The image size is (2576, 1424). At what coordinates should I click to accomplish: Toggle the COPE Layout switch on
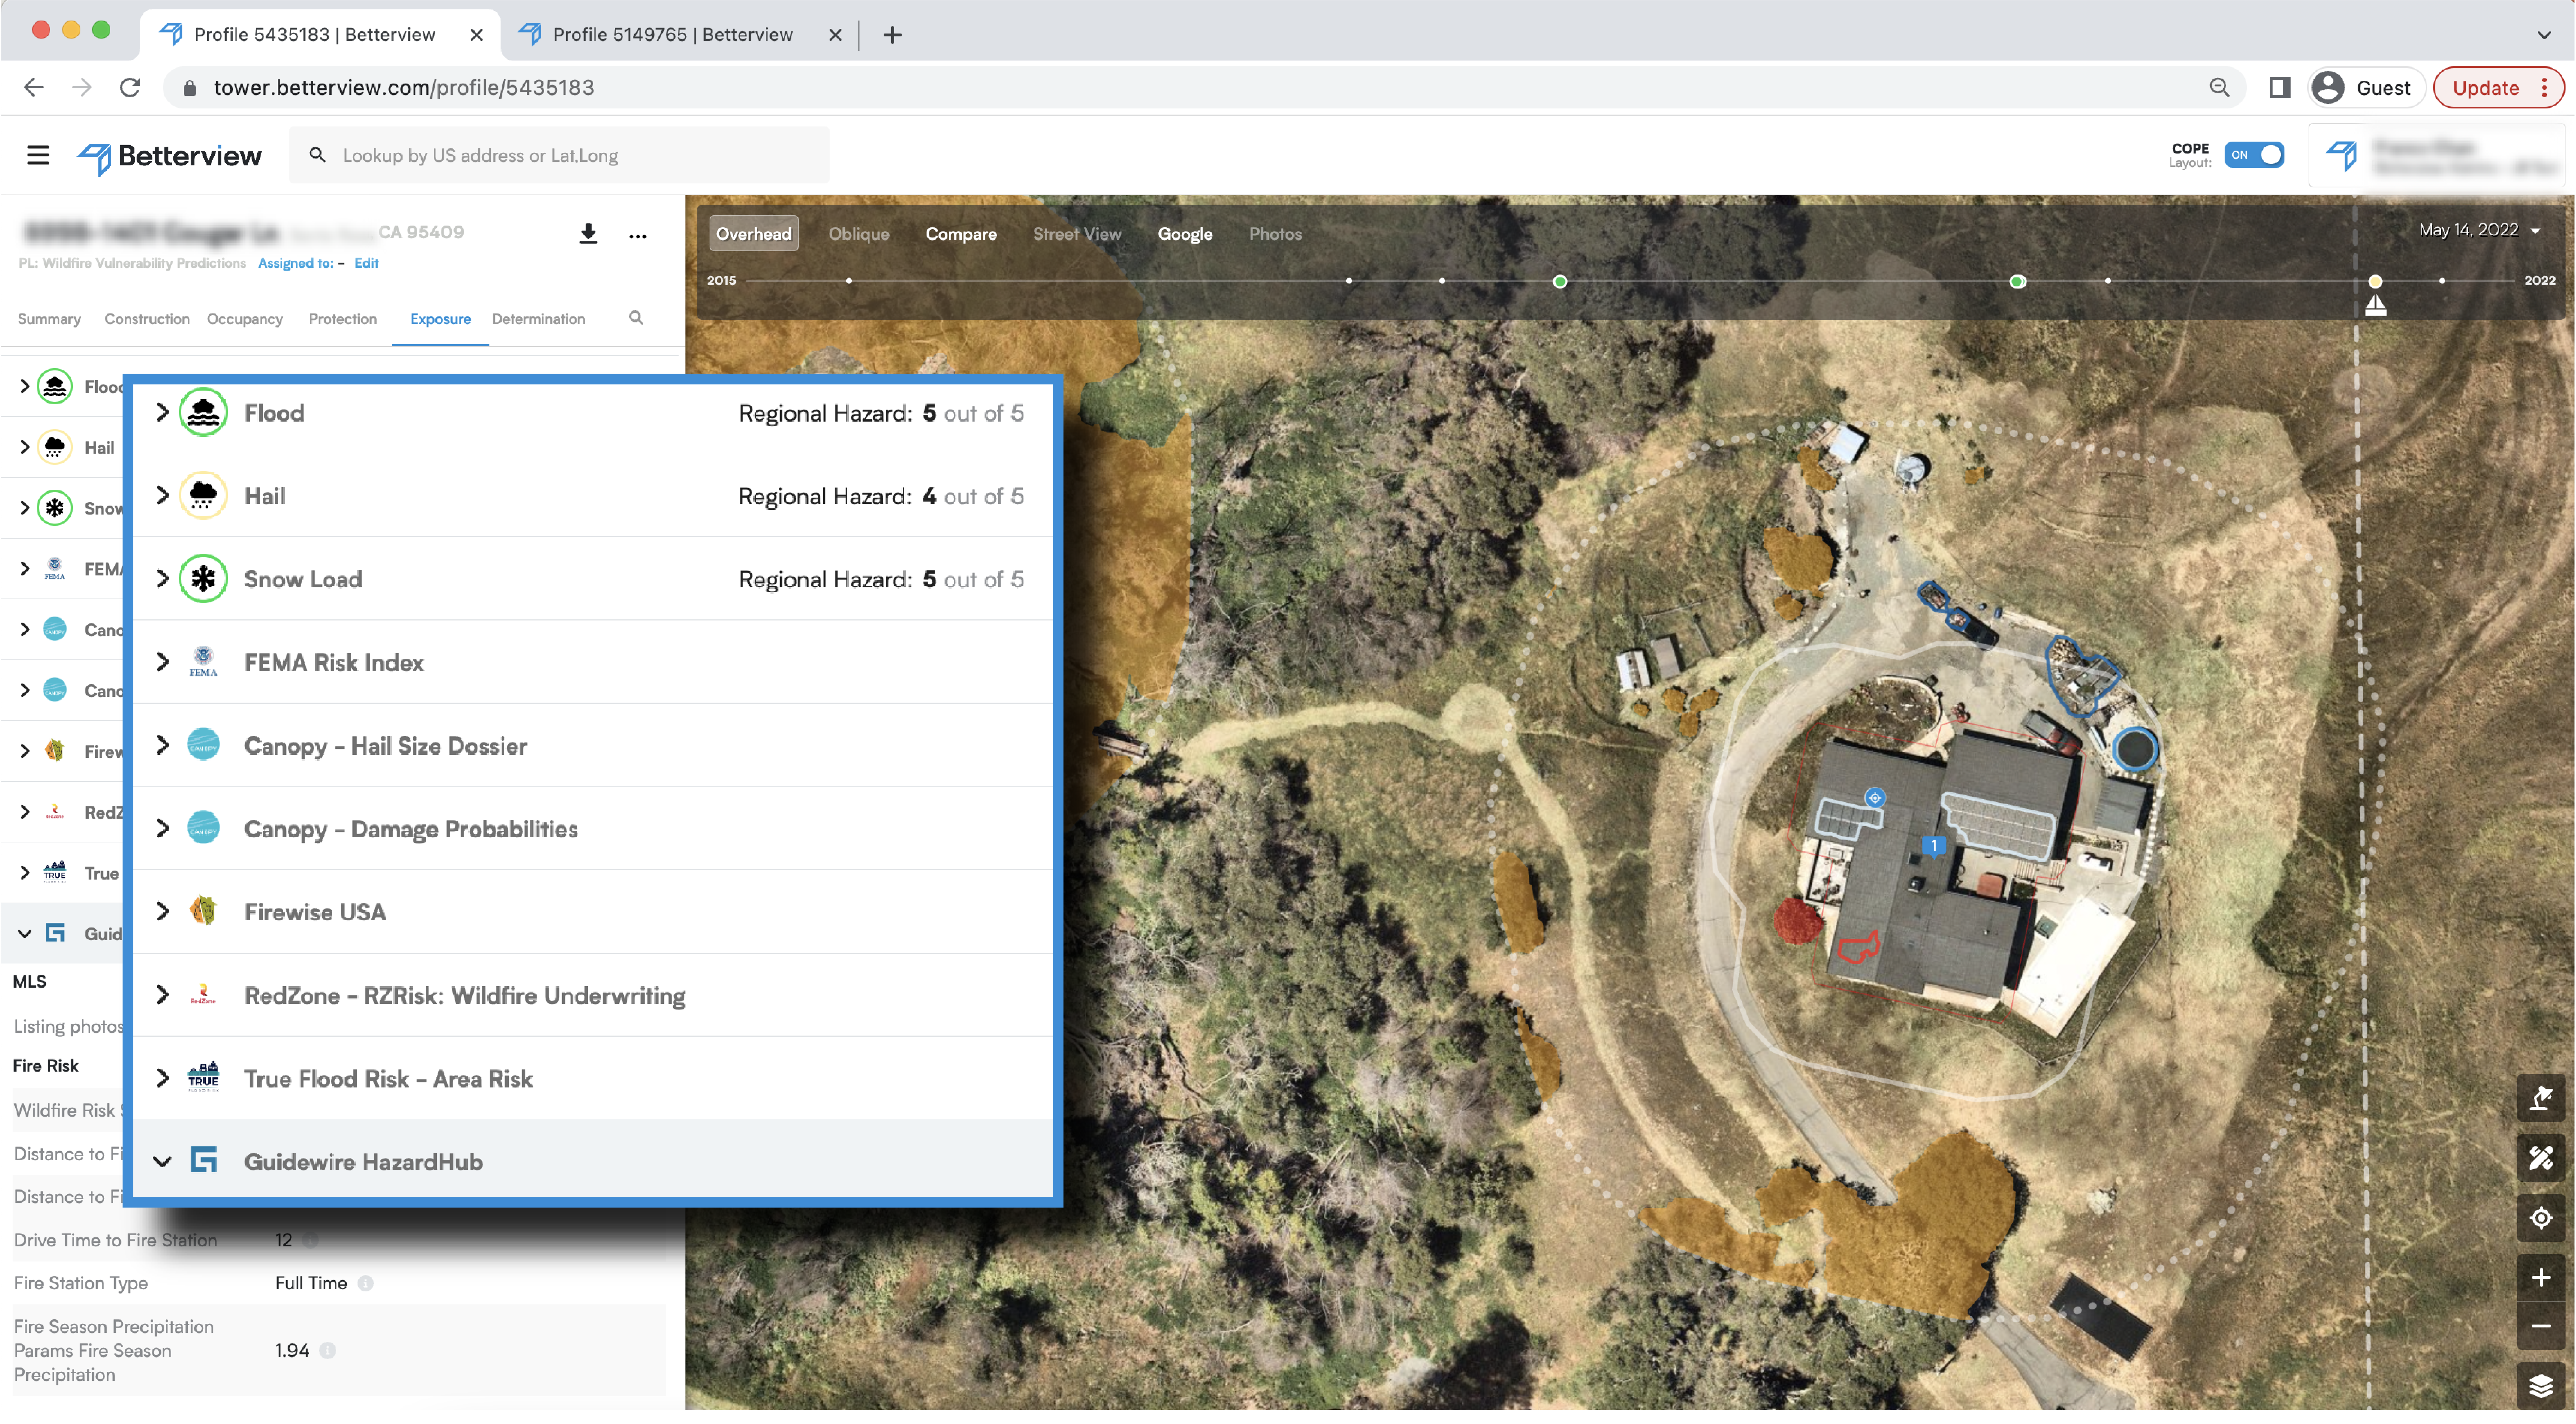2253,154
